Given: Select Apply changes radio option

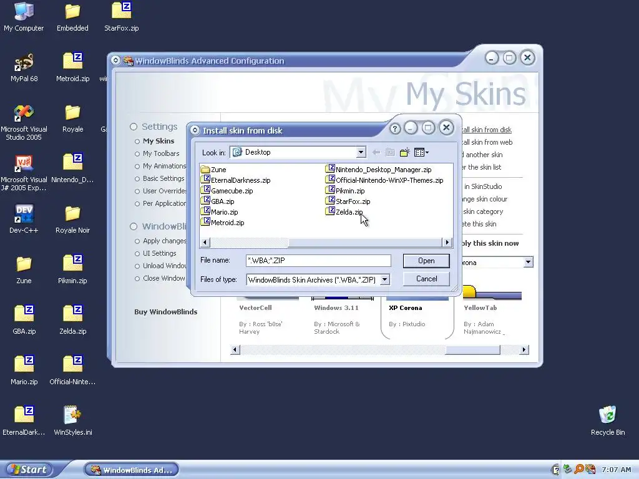Looking at the screenshot, I should click(x=160, y=241).
